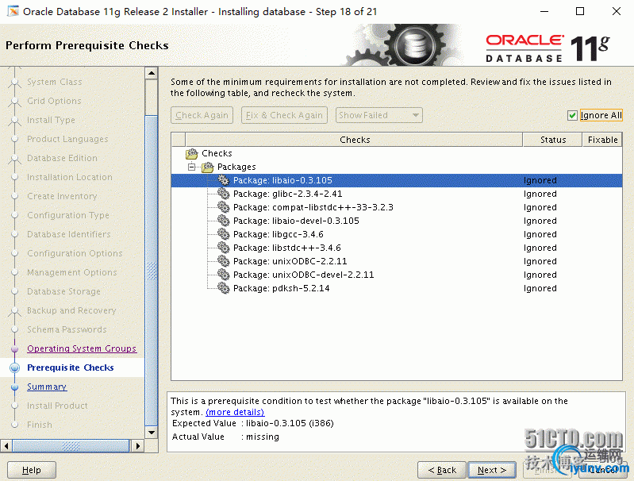Select row Package: unixODBC-devel-2.2.11

(x=397, y=275)
